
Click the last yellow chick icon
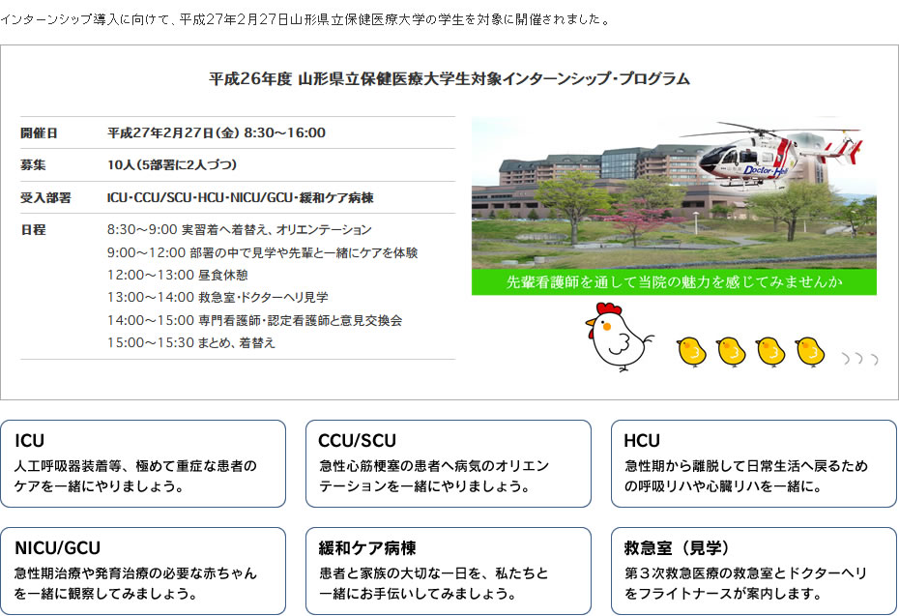[811, 349]
